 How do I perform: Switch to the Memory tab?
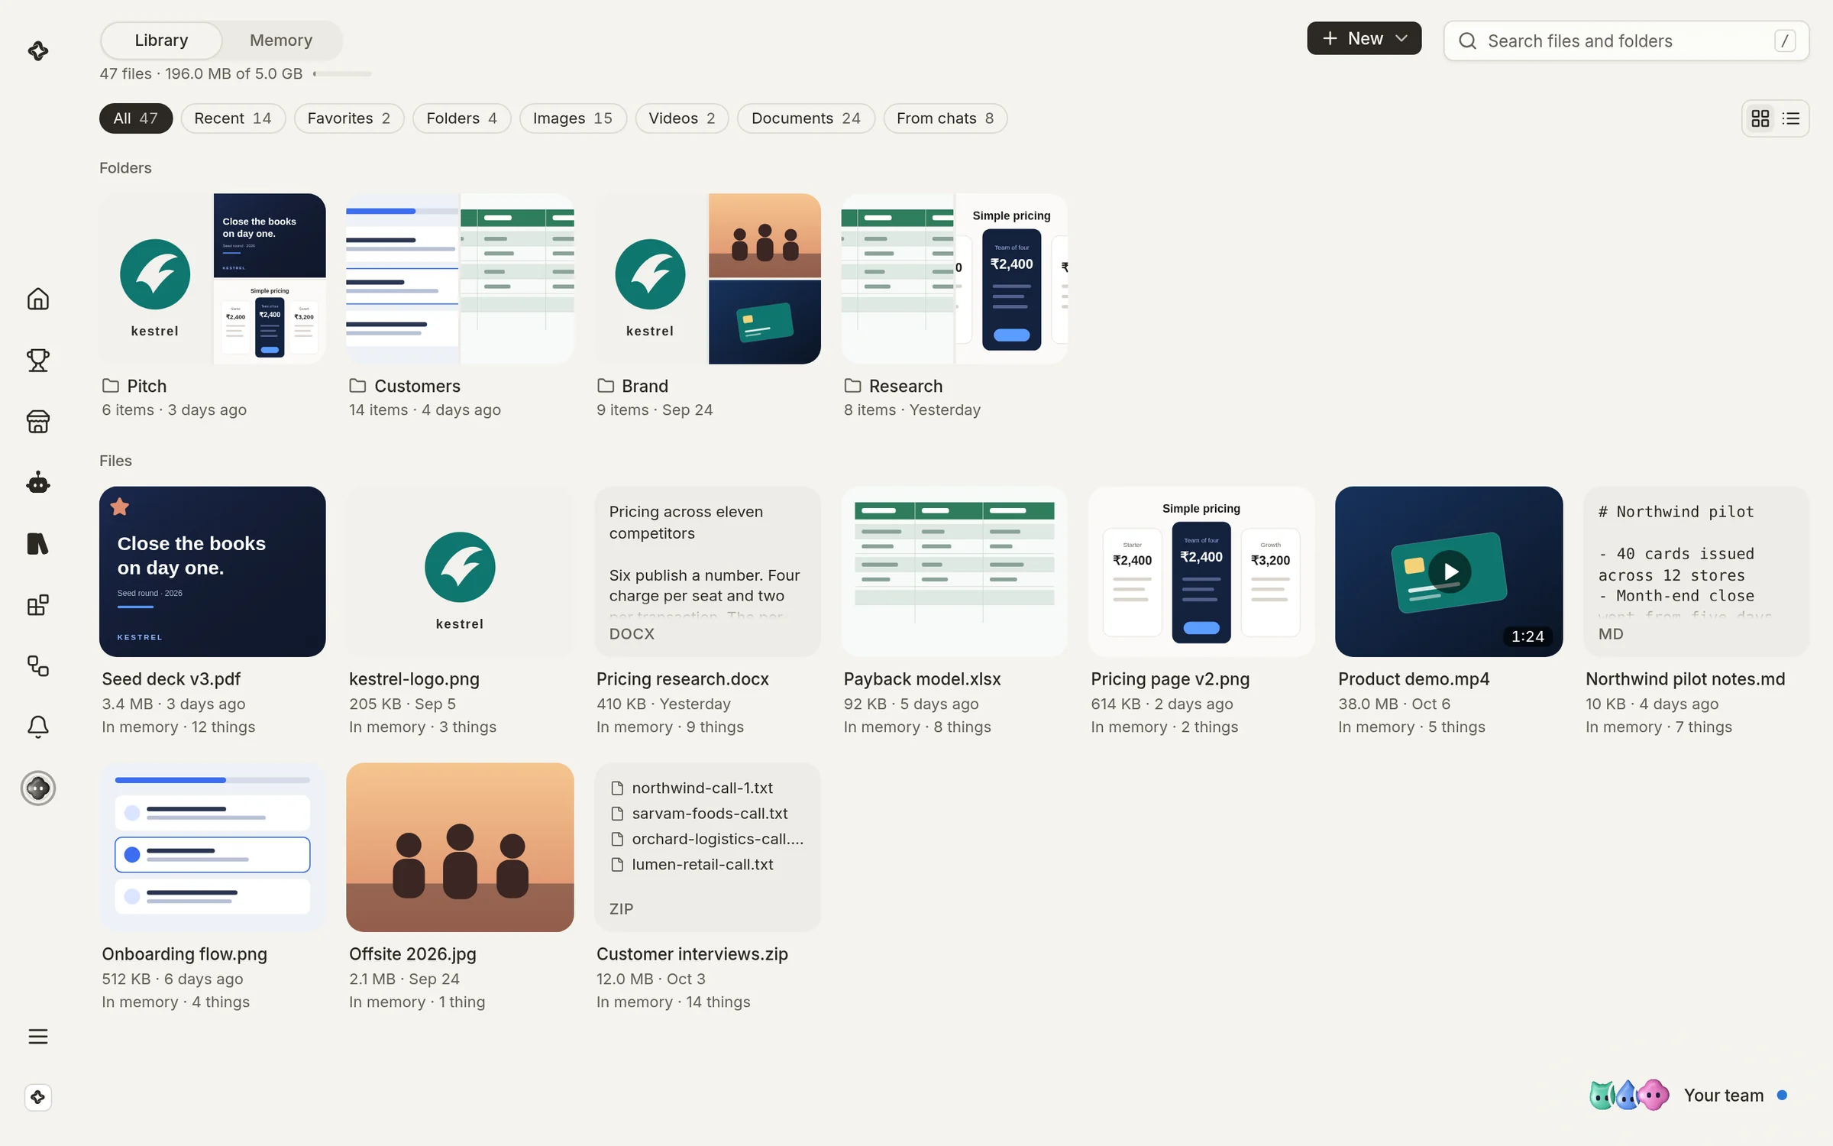coord(281,40)
